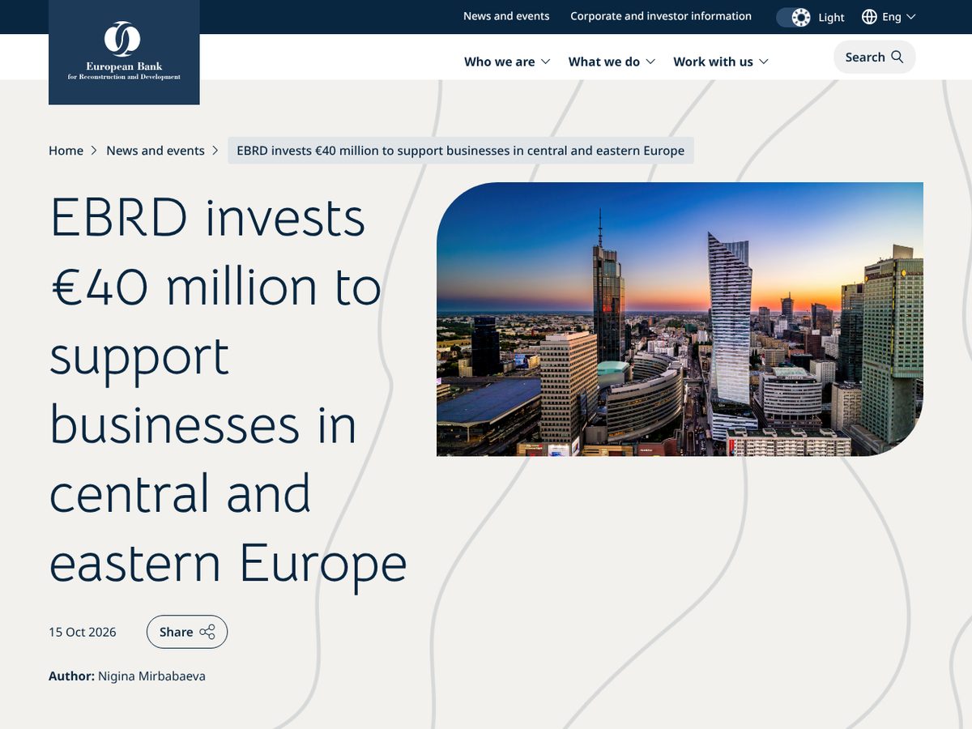
Task: Expand the Work with us menu
Action: point(721,62)
